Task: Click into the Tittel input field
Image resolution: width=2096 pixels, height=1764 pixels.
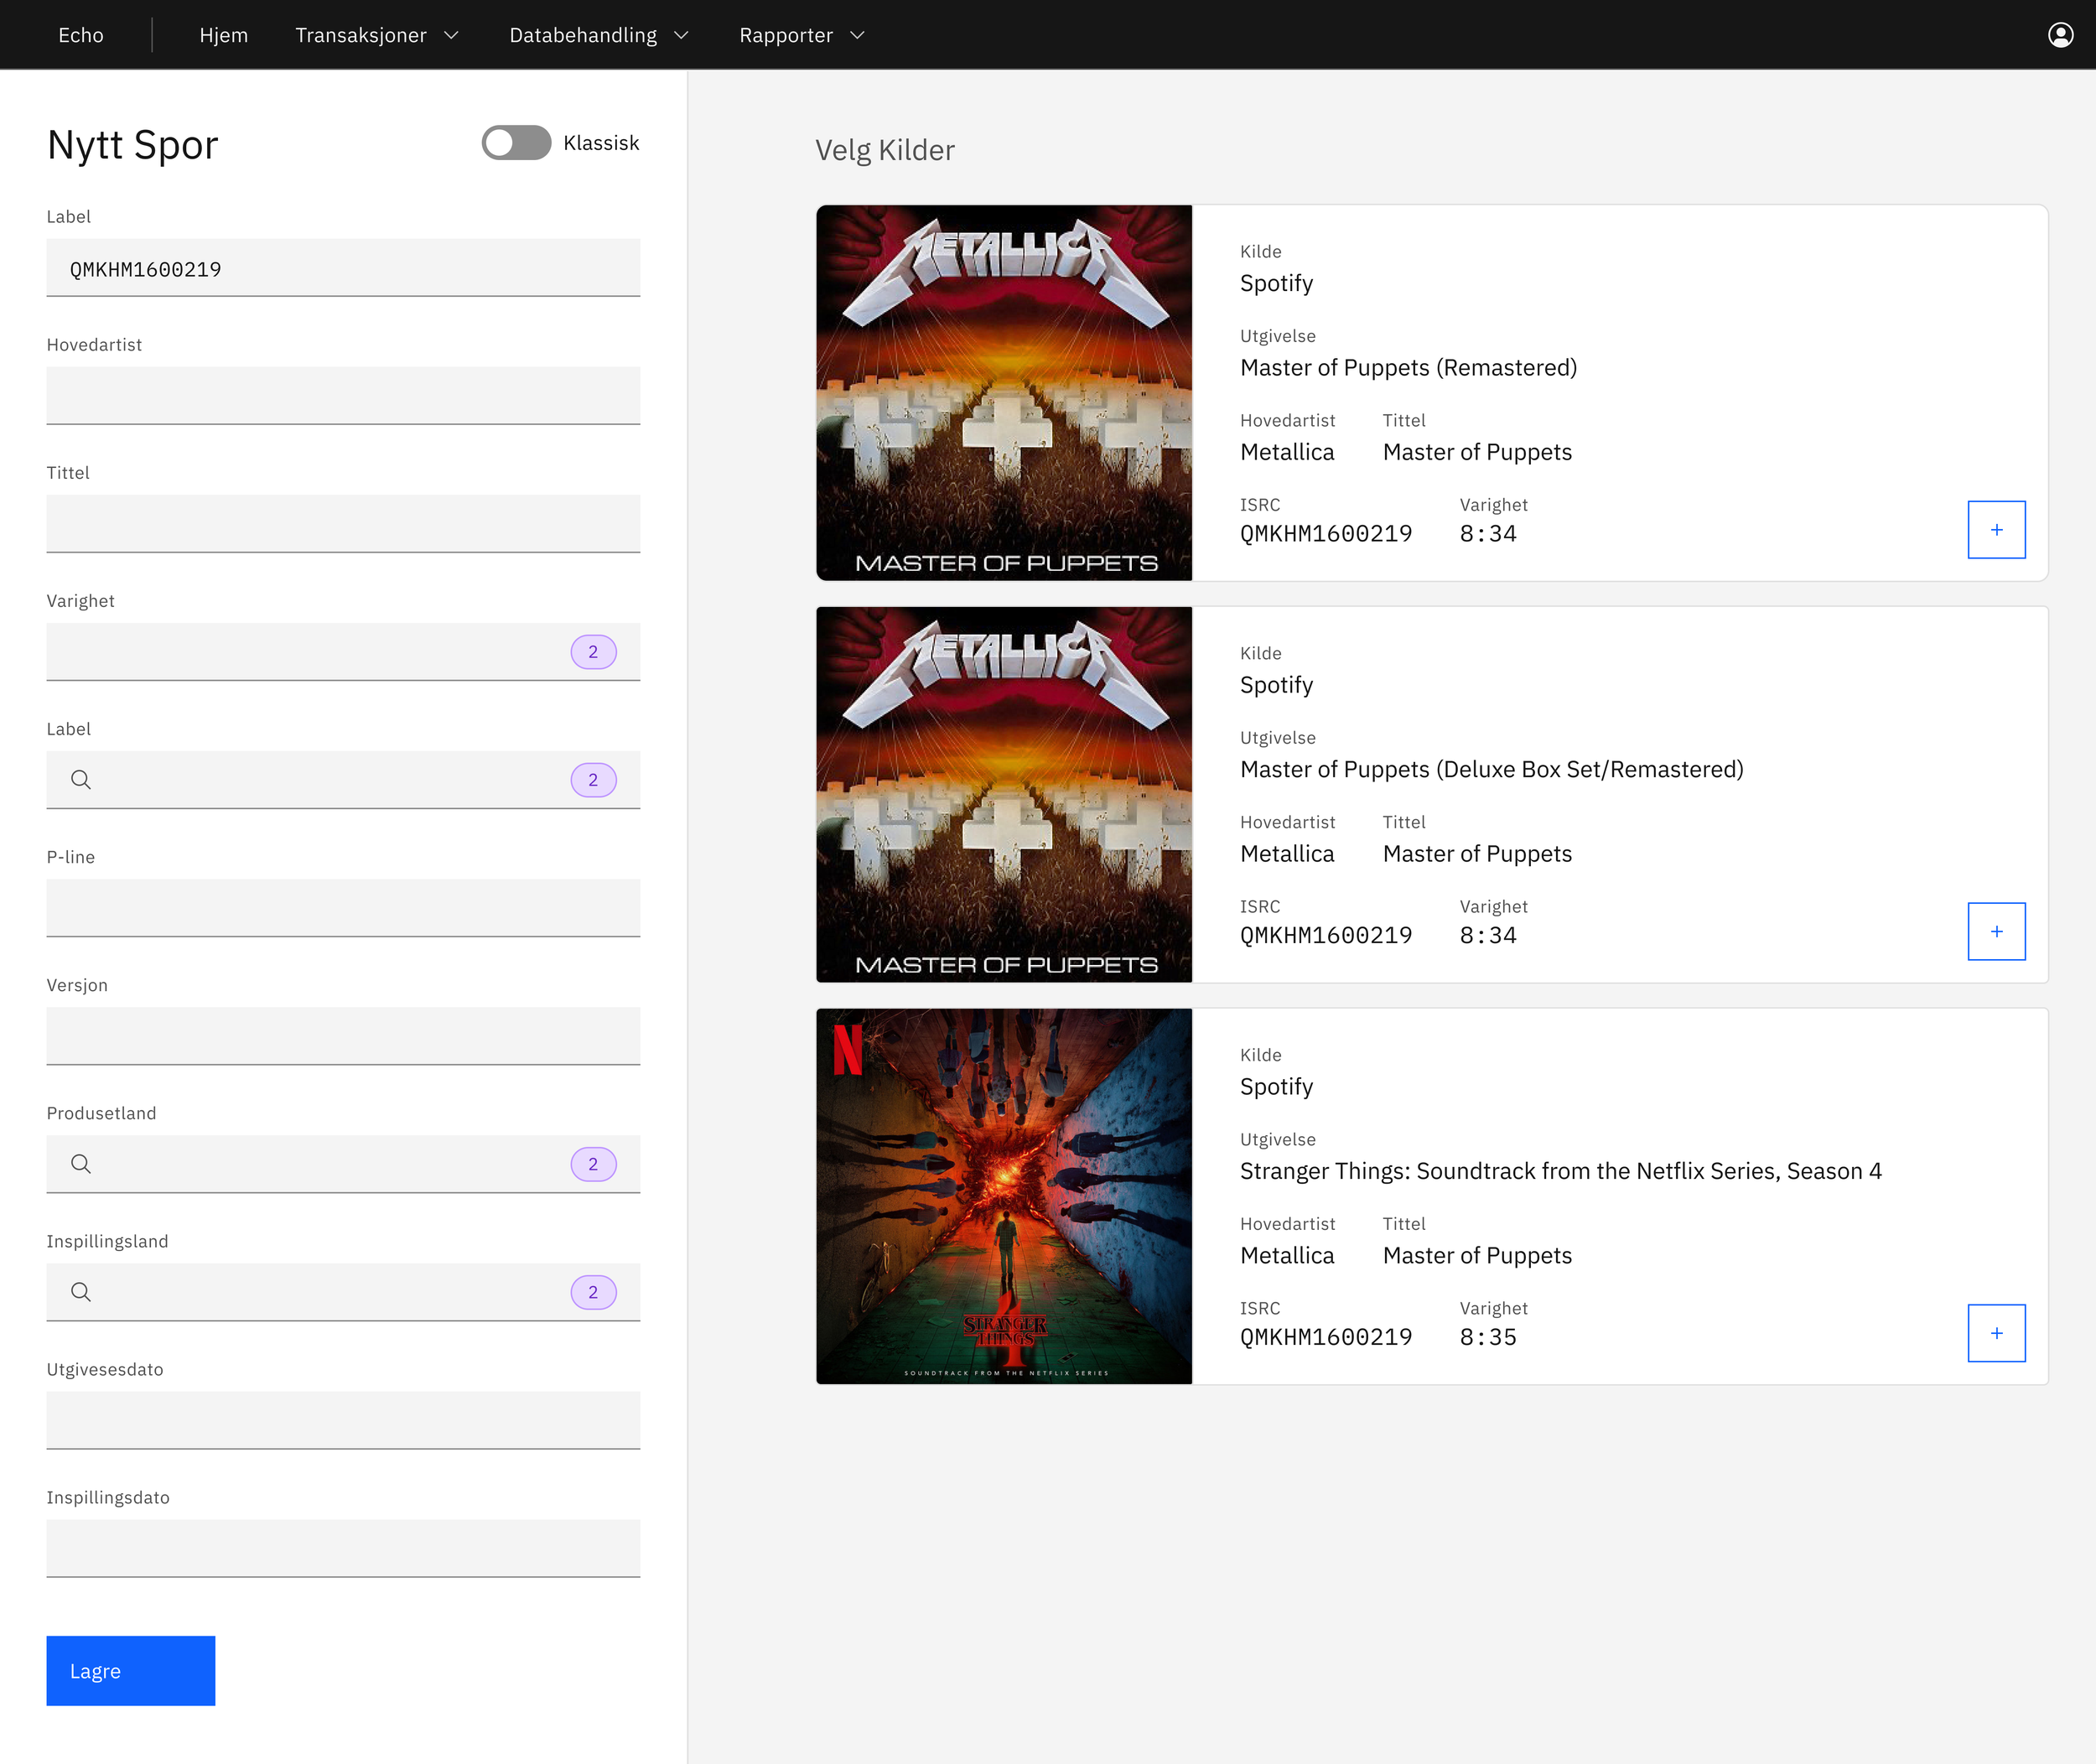Action: click(343, 524)
